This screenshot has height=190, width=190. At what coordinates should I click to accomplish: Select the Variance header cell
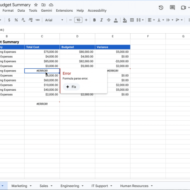[113, 47]
